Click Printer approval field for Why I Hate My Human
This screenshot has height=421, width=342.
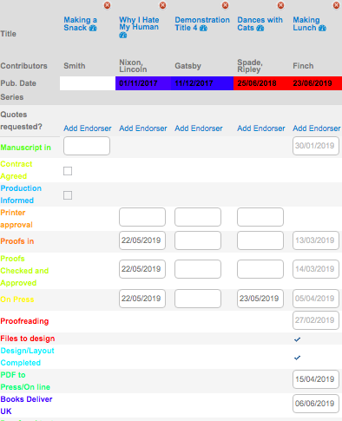coord(142,217)
